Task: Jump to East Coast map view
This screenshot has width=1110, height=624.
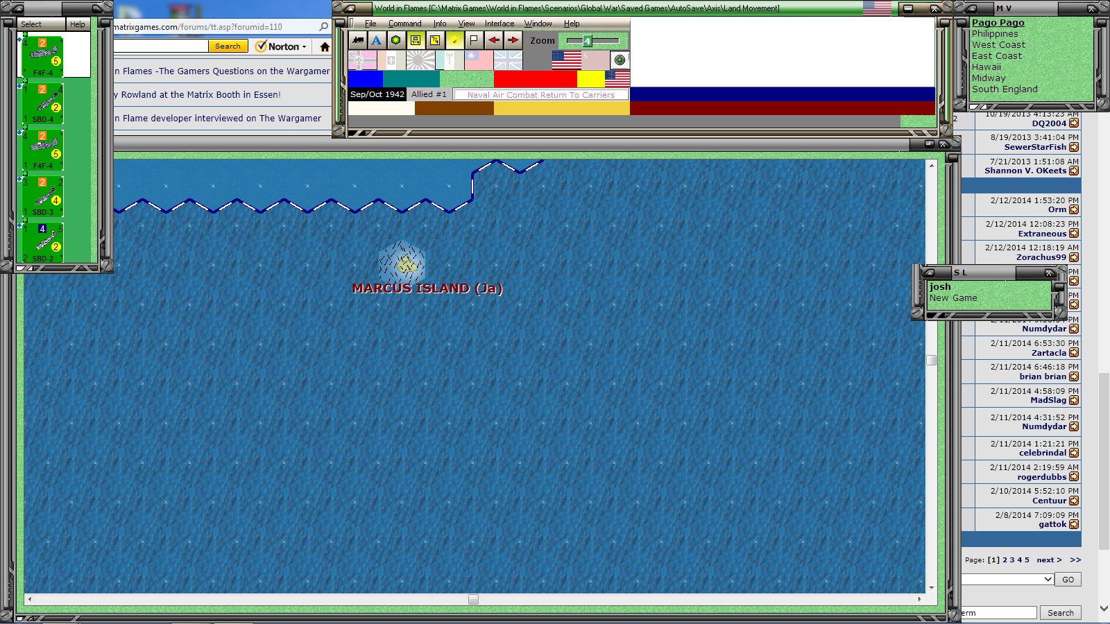Action: tap(996, 56)
